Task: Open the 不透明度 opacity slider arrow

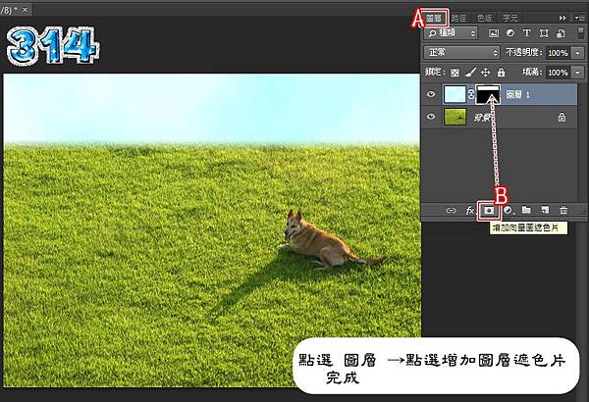Action: pyautogui.click(x=578, y=53)
